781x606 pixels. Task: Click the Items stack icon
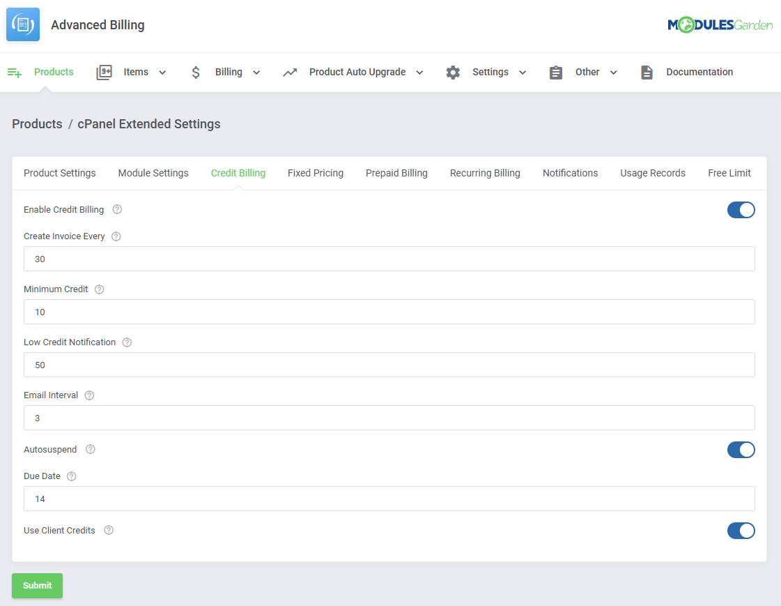(x=104, y=73)
